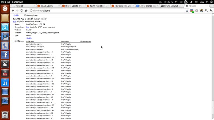Click the scrollbar up arrow
This screenshot has height=120, width=214.
[213, 14]
